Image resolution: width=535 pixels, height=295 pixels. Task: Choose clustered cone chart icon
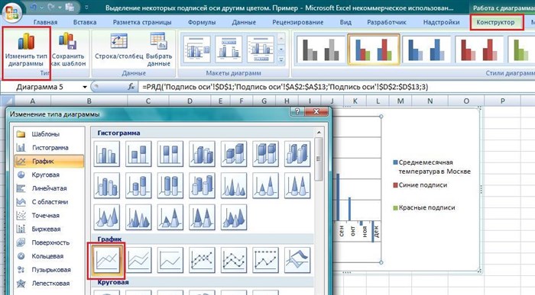(233, 185)
